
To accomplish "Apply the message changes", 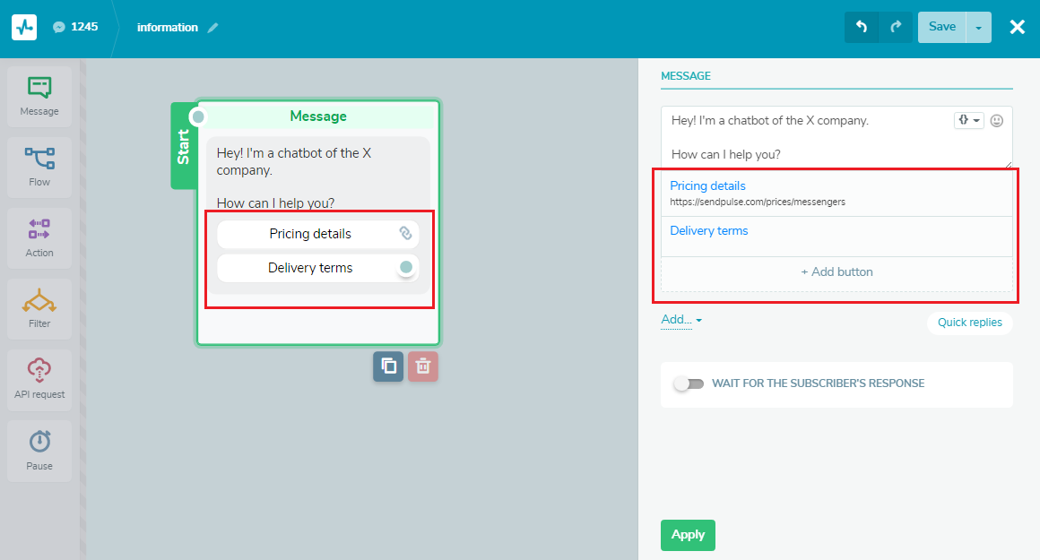I will tap(688, 535).
